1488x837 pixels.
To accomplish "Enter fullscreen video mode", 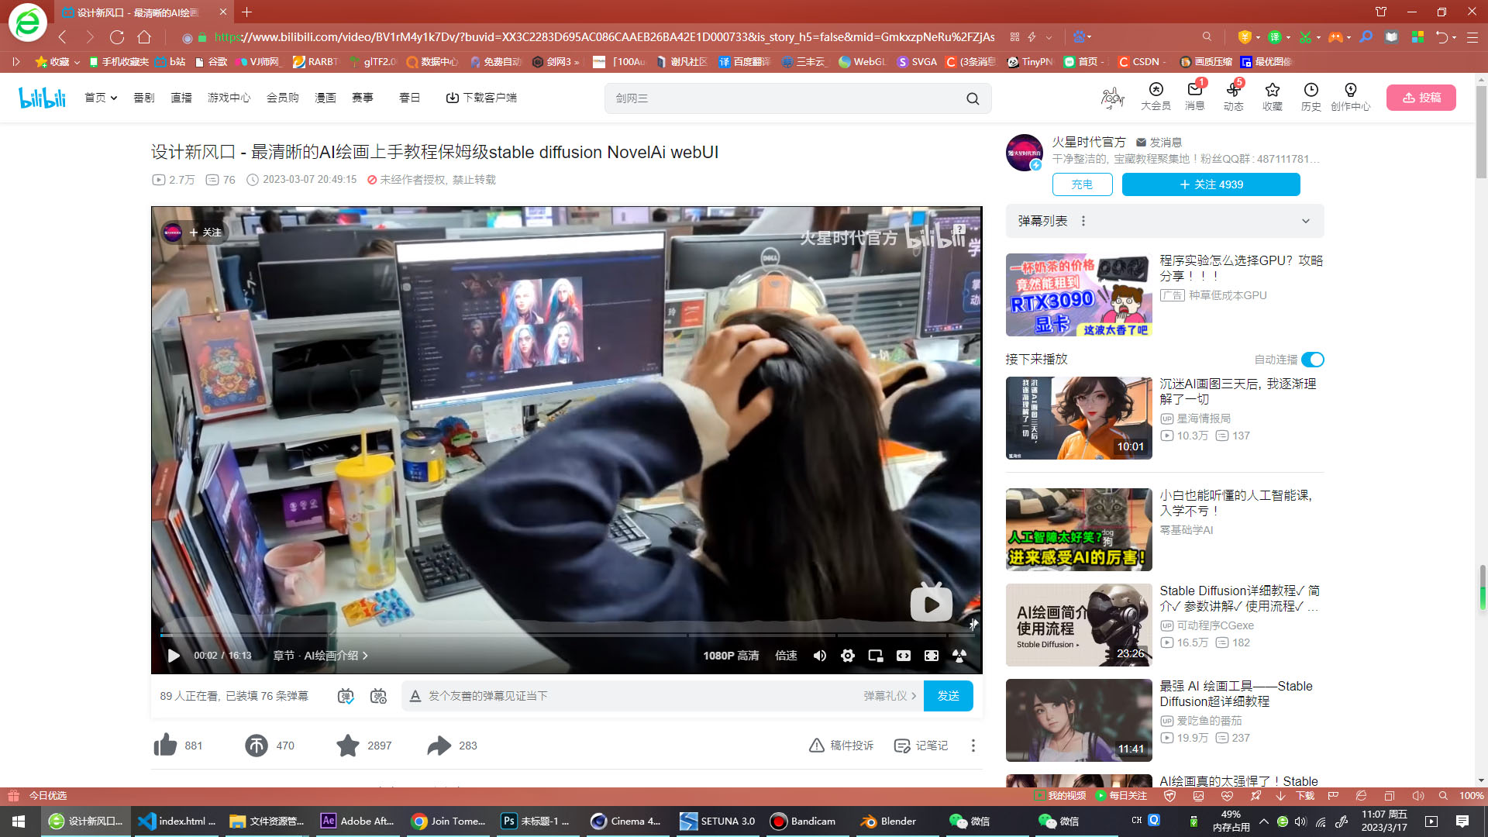I will (x=959, y=656).
